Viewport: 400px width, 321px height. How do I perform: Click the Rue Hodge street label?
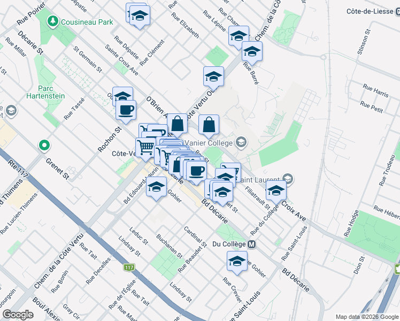coord(351,223)
